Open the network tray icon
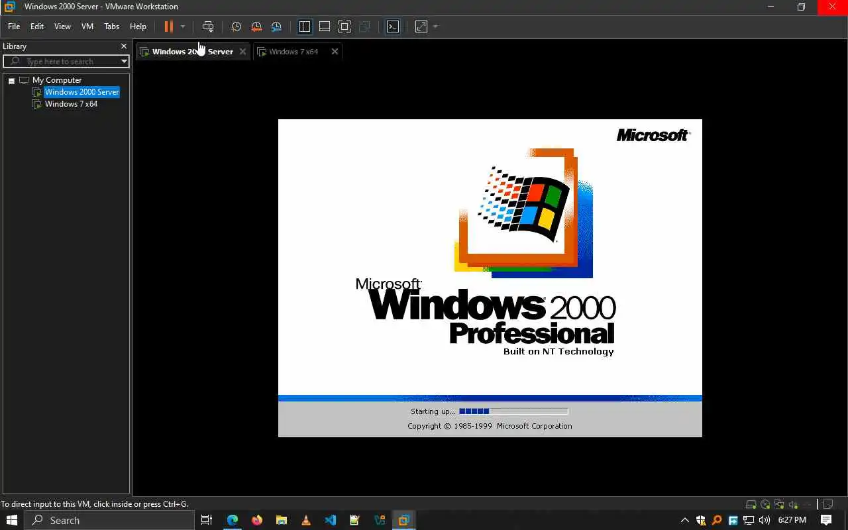Screen dimensions: 848x530 (x=749, y=520)
